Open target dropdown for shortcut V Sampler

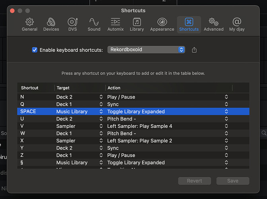tap(101, 126)
